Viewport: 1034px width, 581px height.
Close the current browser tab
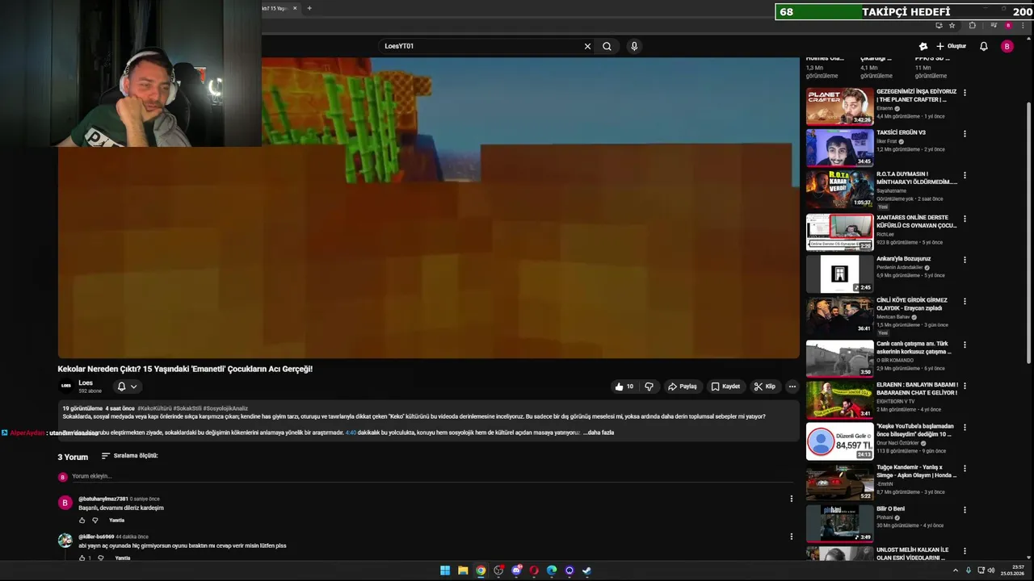click(295, 8)
